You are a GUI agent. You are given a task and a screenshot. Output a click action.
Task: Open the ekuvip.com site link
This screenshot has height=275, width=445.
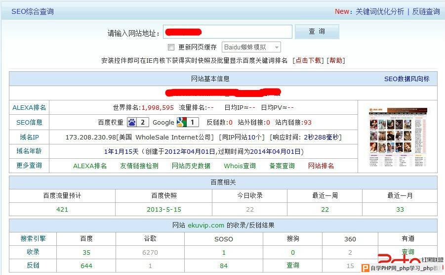click(206, 225)
